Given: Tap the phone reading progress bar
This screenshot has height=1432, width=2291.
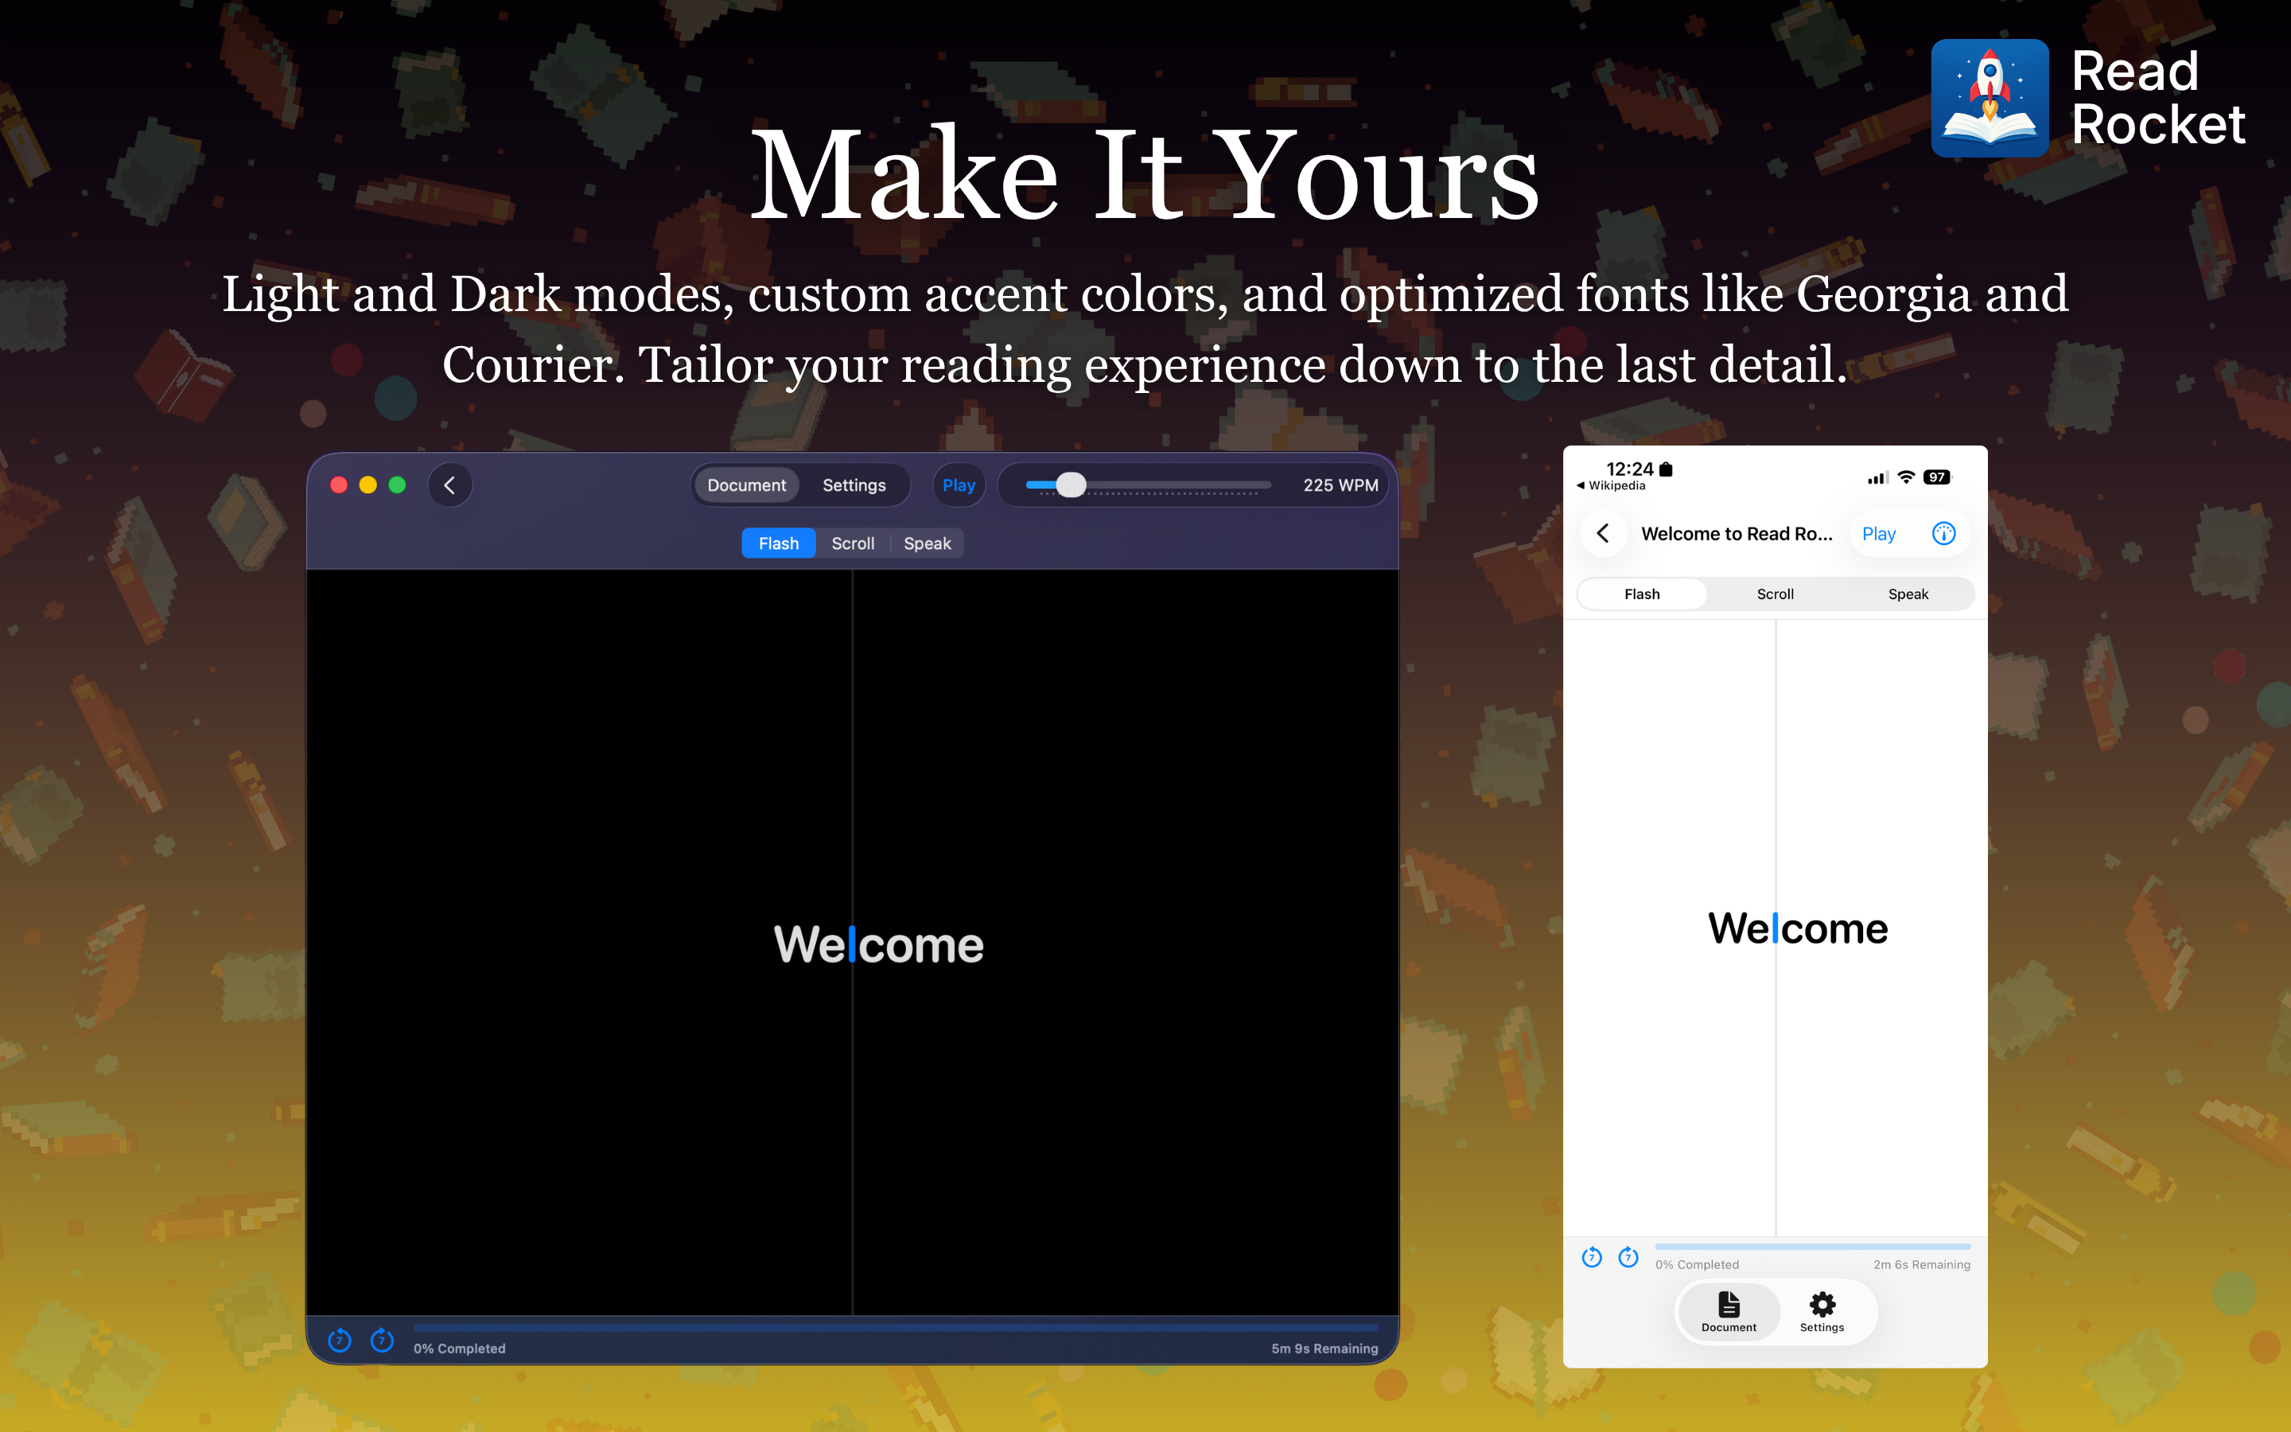Looking at the screenshot, I should (x=1813, y=1247).
